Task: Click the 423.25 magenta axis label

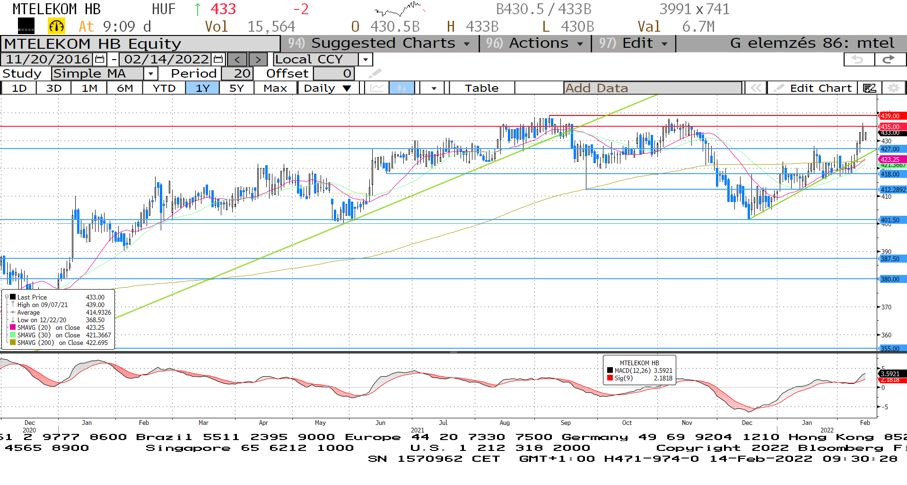Action: pyautogui.click(x=892, y=159)
